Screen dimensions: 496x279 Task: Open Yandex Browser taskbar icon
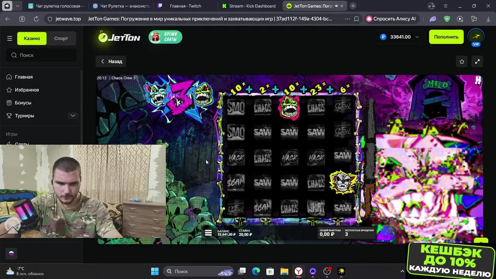click(x=298, y=271)
